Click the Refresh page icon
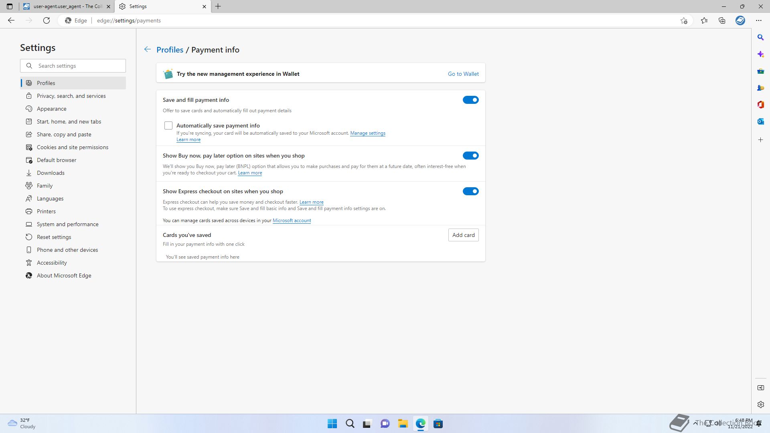 [47, 20]
